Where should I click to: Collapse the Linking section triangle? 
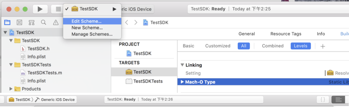183,65
